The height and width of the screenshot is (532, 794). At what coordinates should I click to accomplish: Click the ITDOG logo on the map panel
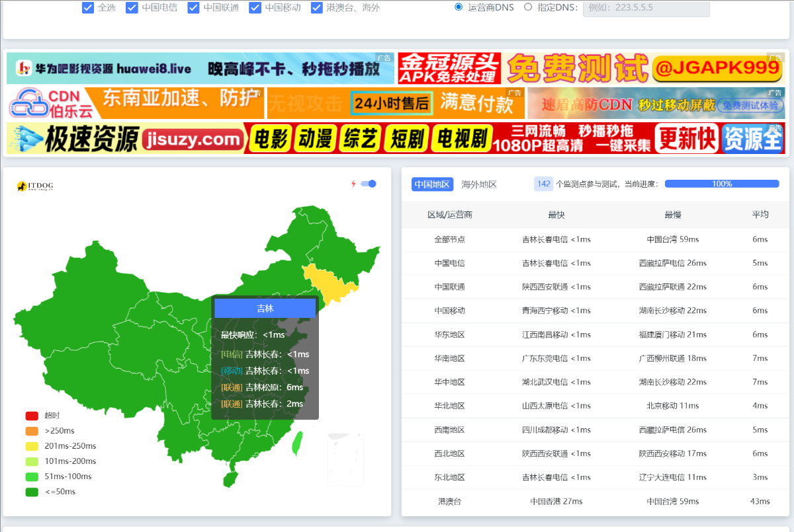[35, 187]
